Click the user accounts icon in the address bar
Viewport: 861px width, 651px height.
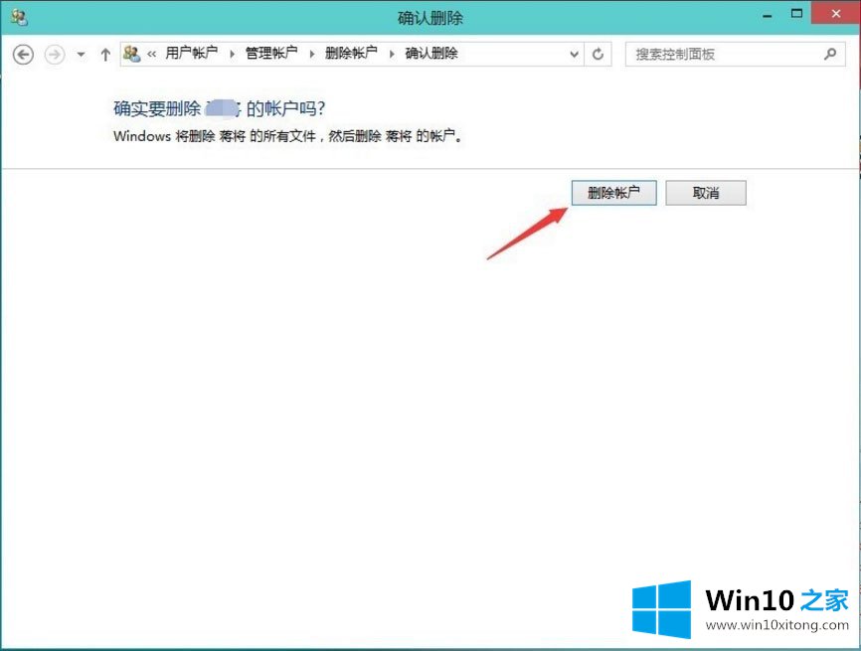132,54
